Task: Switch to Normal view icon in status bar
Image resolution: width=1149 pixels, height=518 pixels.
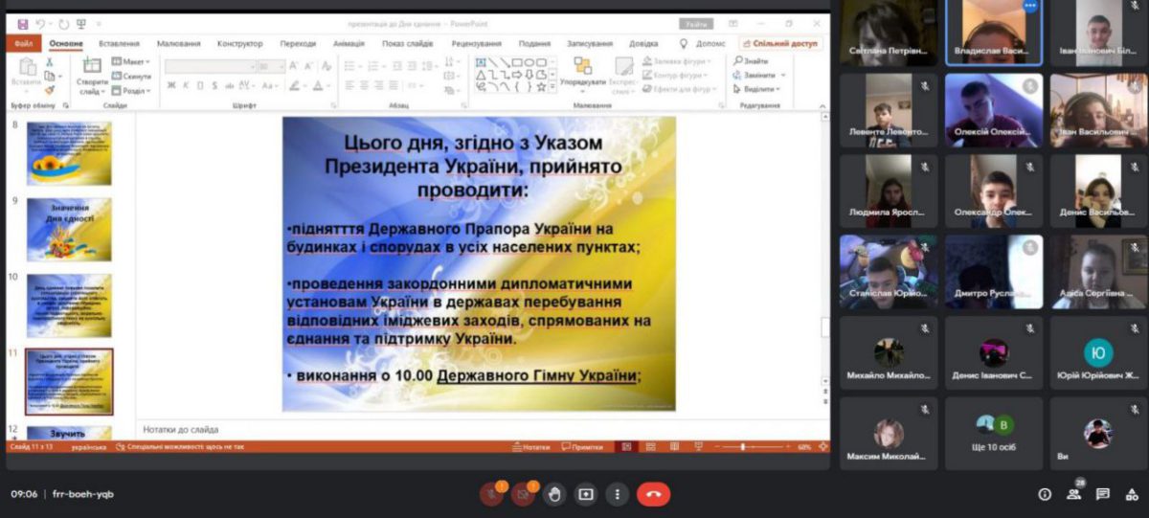Action: (x=628, y=447)
